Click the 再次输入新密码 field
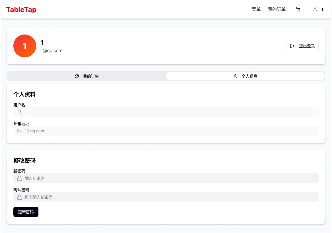 tap(166, 197)
